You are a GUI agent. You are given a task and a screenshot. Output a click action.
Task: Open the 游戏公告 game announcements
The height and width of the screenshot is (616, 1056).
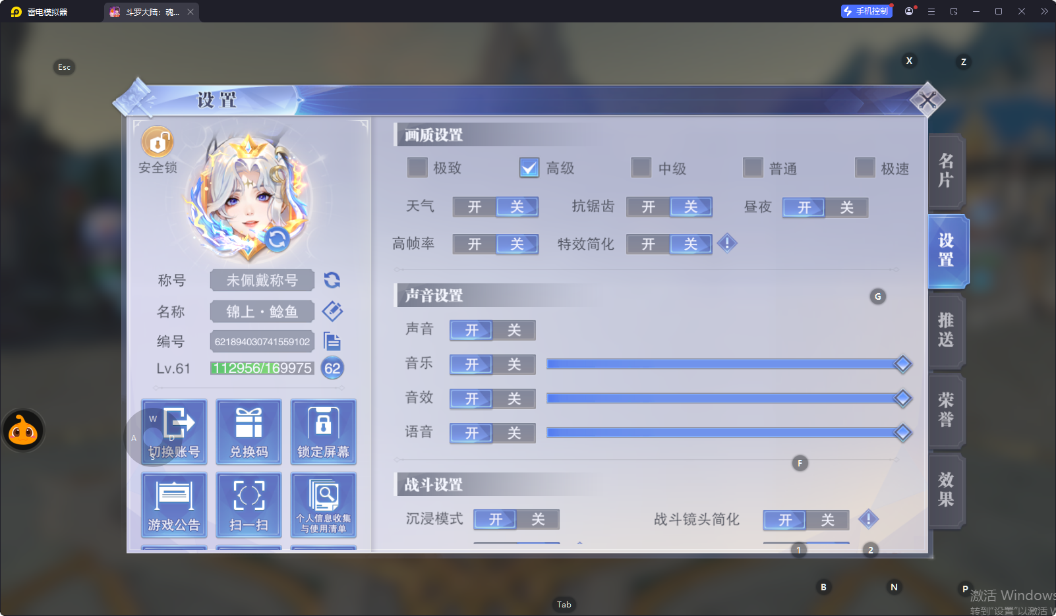point(173,505)
